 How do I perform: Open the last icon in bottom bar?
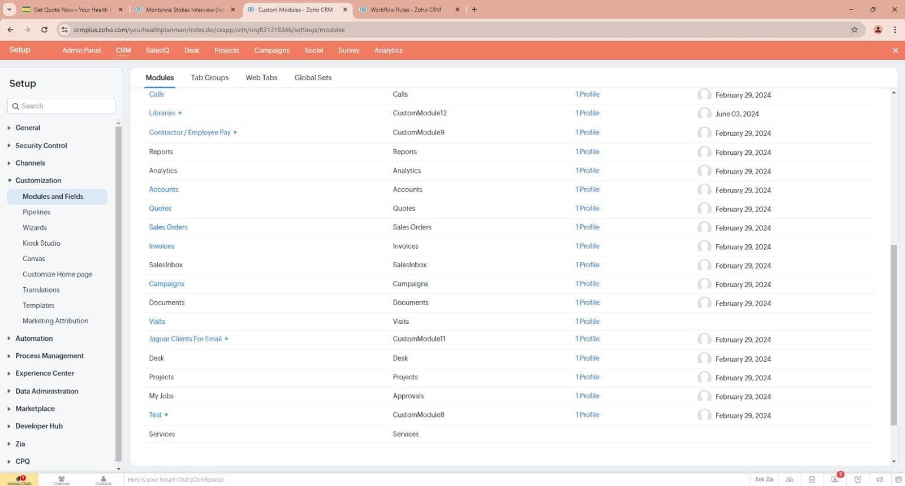(898, 479)
